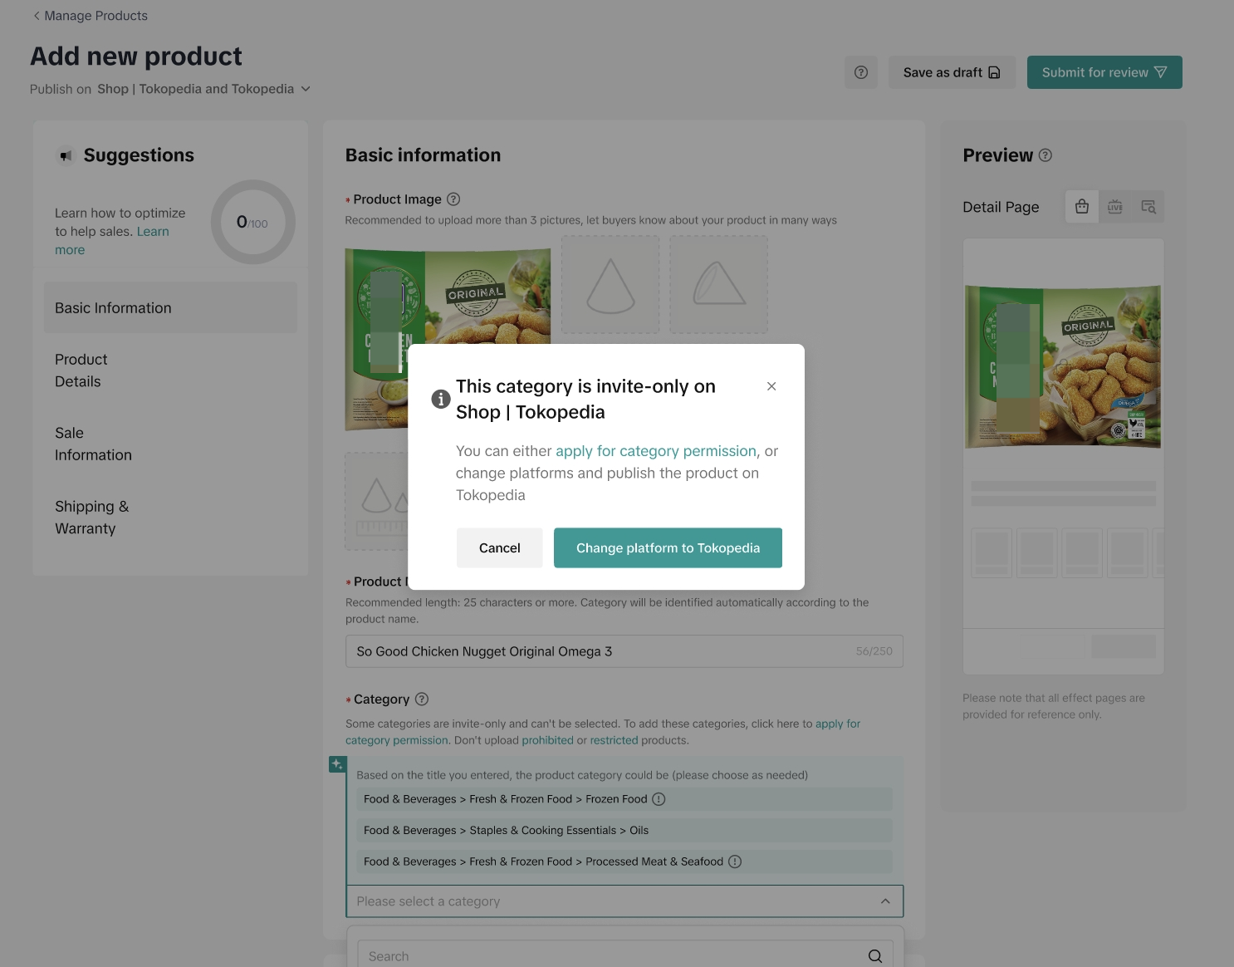Click the apply for category permission dialog link
The width and height of the screenshot is (1234, 967).
coord(656,451)
